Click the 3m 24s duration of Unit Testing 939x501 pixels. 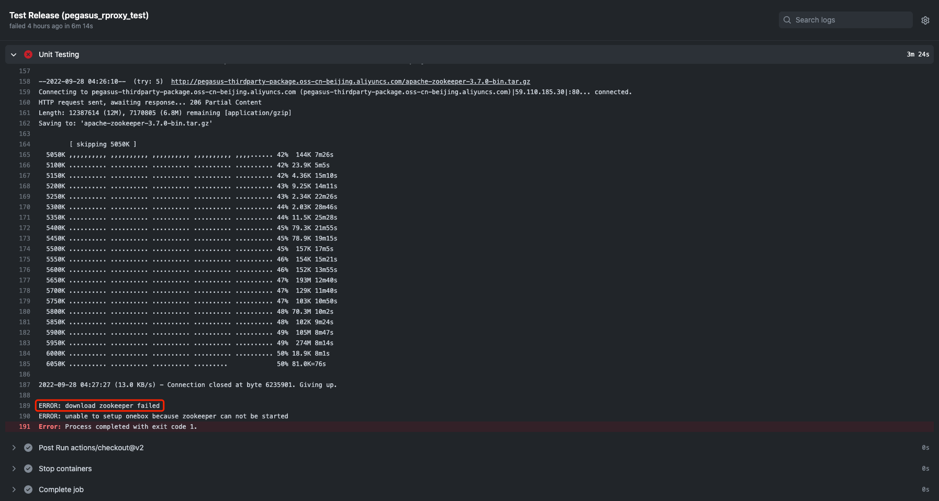tap(918, 54)
